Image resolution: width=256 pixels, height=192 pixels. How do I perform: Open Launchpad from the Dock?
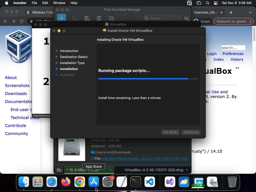[x=38, y=182]
